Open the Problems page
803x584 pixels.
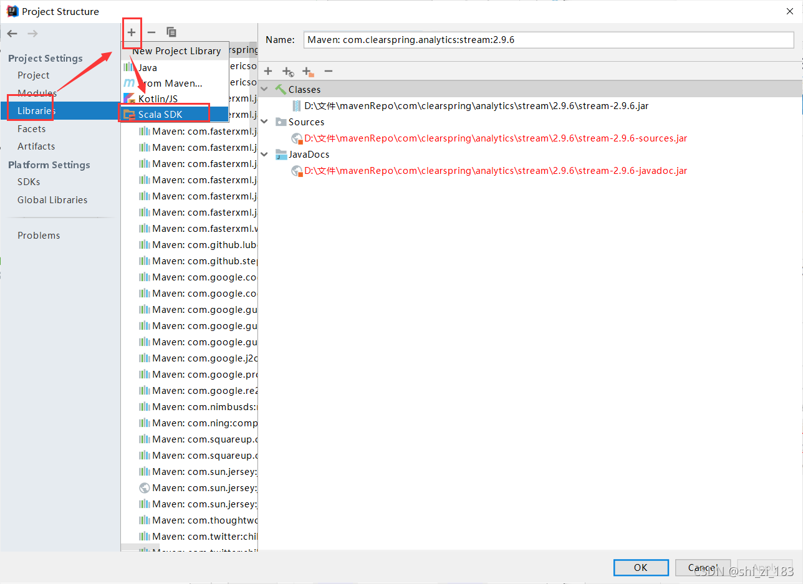[39, 235]
